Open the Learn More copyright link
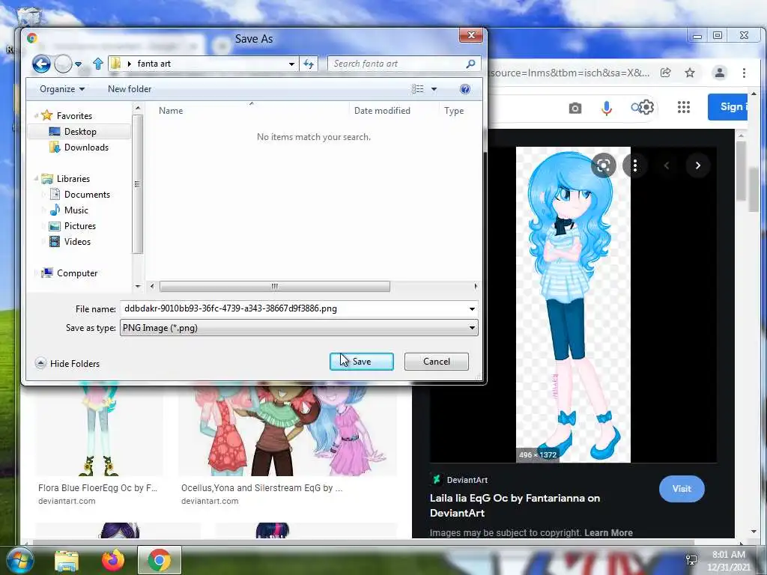 click(608, 532)
